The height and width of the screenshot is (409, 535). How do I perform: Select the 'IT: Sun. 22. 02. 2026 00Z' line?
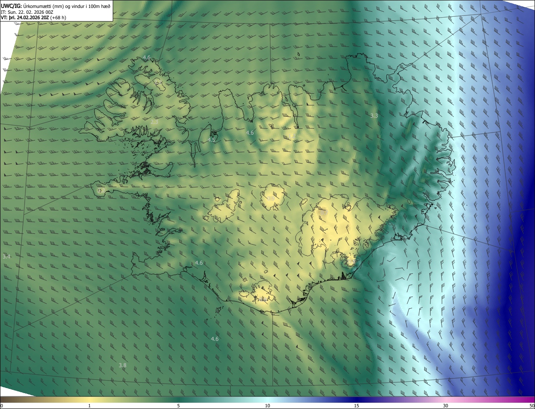(27, 12)
